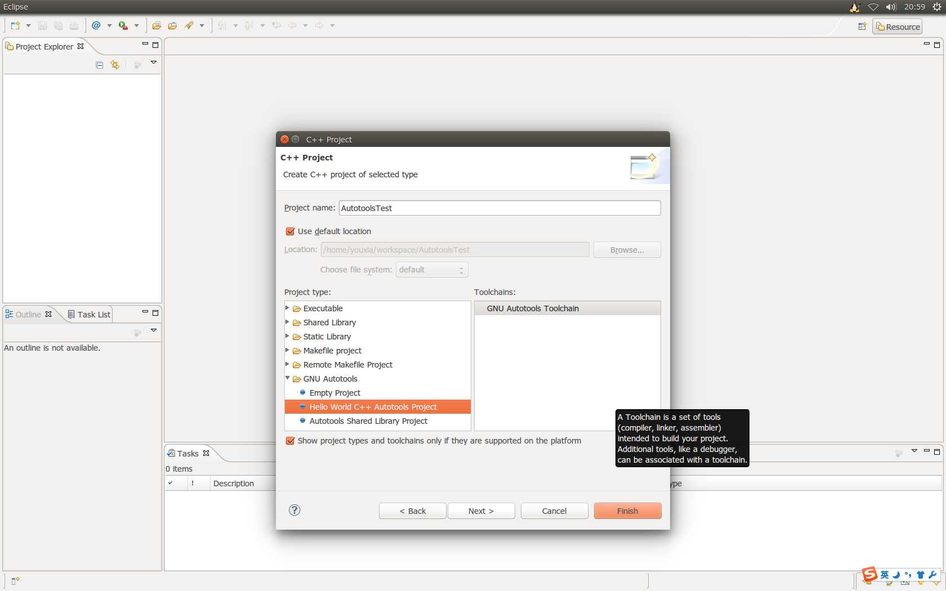Expand the Remote Makefile Project type
946x591 pixels.
tap(288, 364)
